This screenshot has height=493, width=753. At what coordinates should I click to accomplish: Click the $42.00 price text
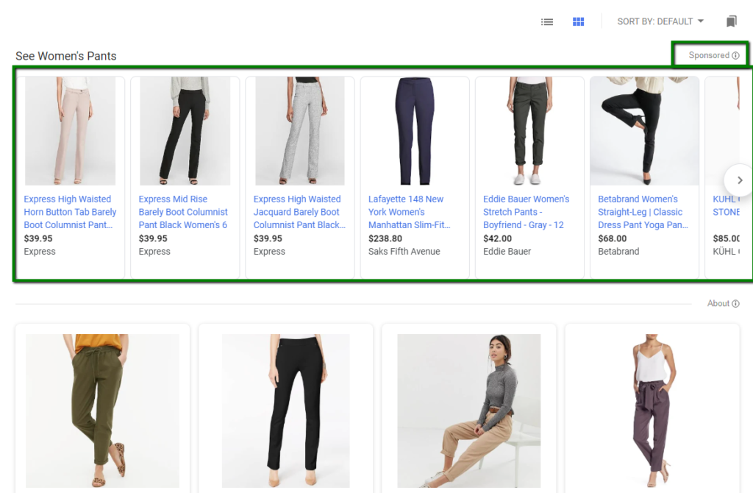[x=497, y=238]
